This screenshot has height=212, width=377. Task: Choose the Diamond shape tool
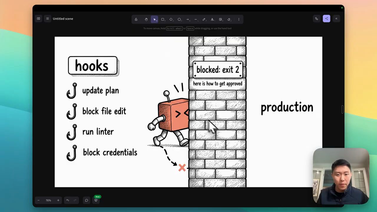(171, 19)
